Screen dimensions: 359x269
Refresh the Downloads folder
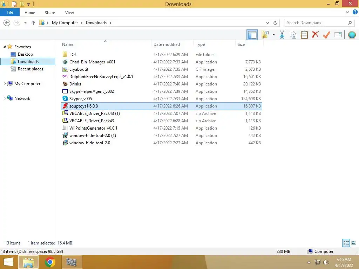pyautogui.click(x=275, y=23)
